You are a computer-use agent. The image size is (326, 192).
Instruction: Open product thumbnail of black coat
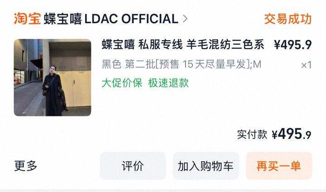coord(53,77)
